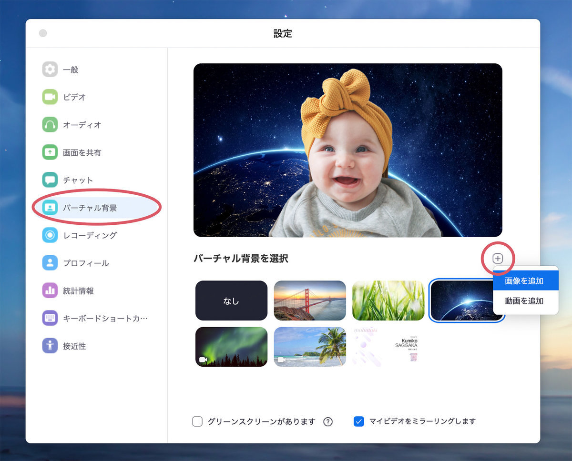Viewport: 572px width, 461px height.
Task: Open レコーディング label in sidebar
Action: 90,235
